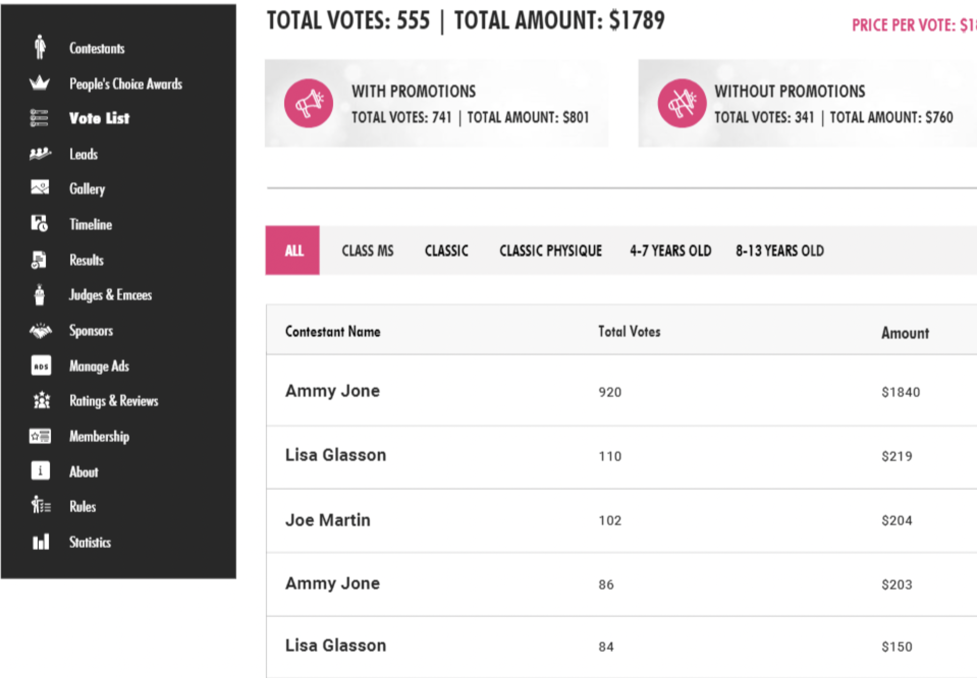Click the Leads group icon
The height and width of the screenshot is (678, 977).
pos(40,153)
